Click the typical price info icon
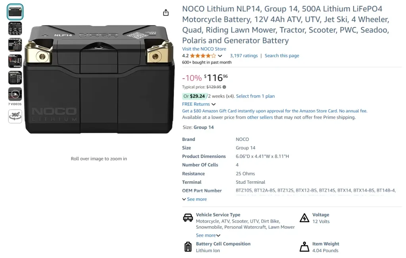Viewport: 406px width, 258px height. (224, 87)
